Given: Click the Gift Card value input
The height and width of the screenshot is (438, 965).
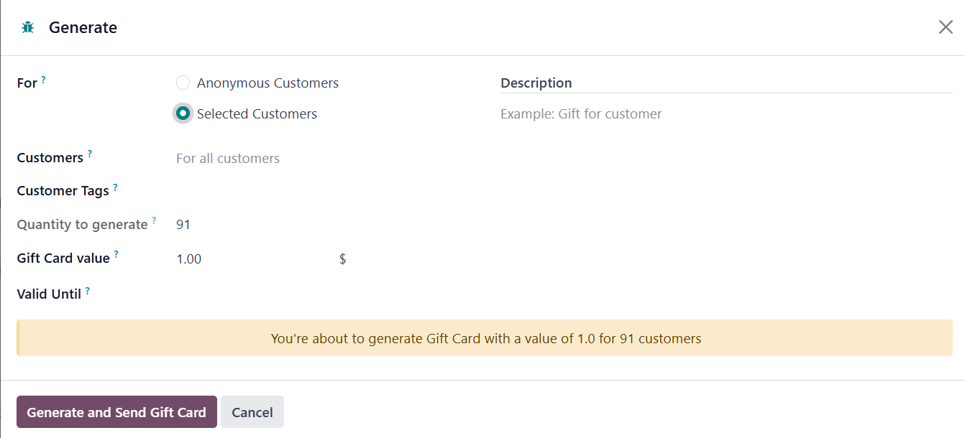Looking at the screenshot, I should [x=252, y=259].
